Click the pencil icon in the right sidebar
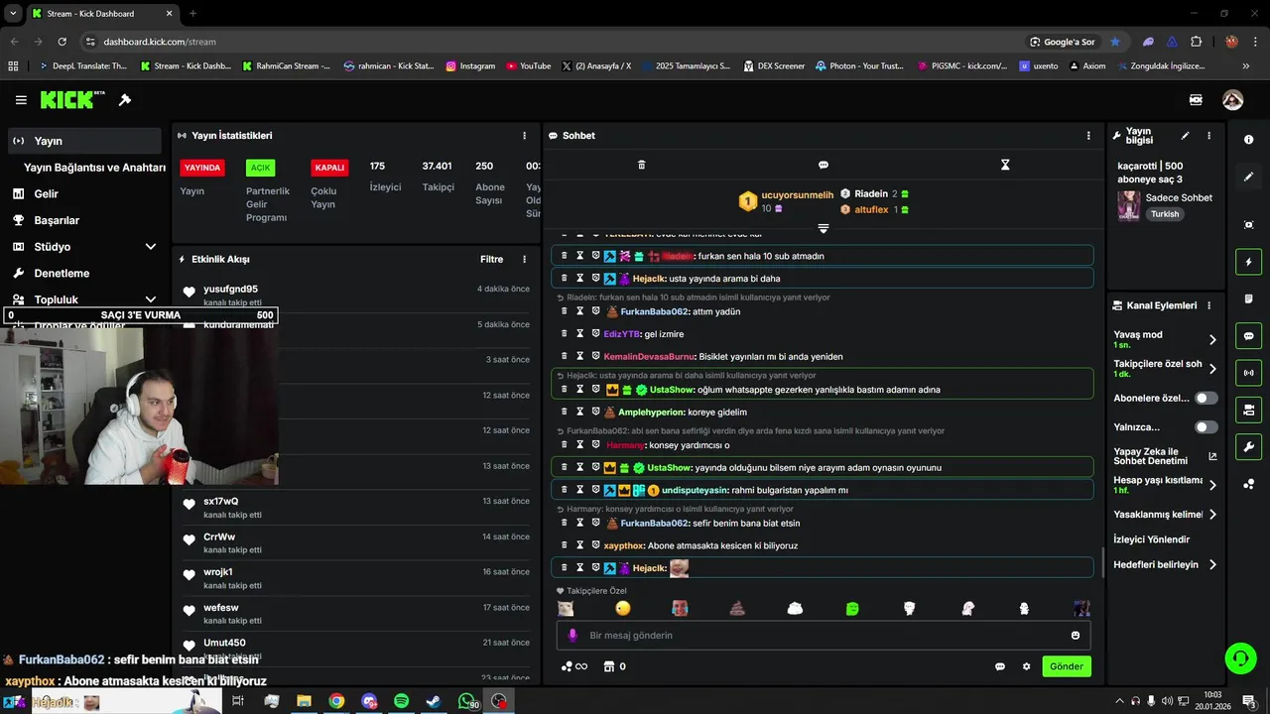 1248,177
